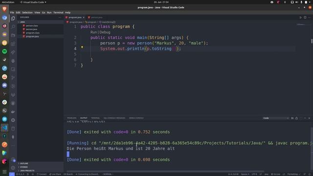Click the main breadcrumb item
Image resolution: width=313 pixels, height=176 pixels.
point(108,22)
